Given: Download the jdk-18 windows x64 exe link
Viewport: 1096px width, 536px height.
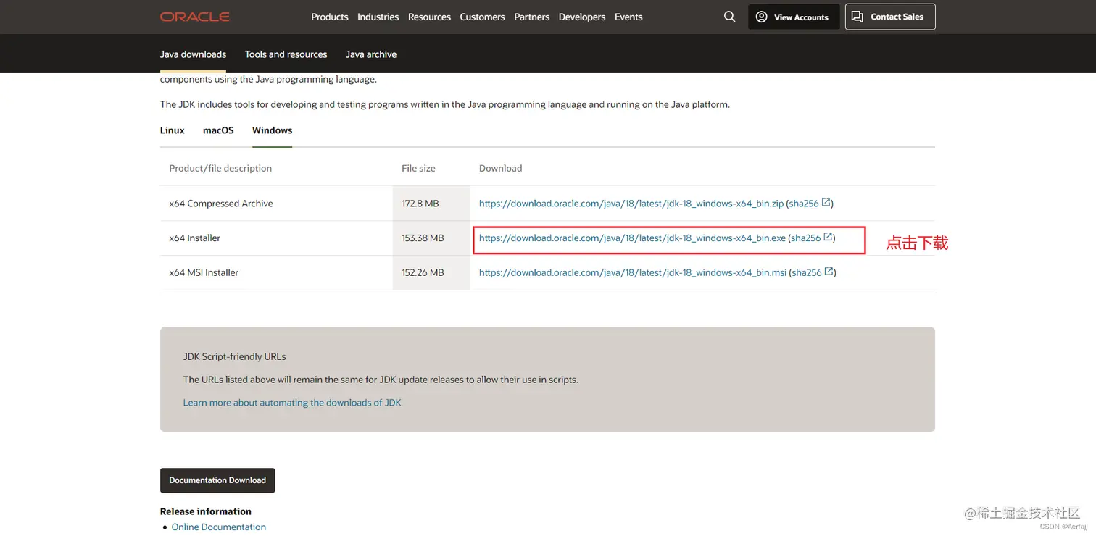Looking at the screenshot, I should click(x=632, y=238).
